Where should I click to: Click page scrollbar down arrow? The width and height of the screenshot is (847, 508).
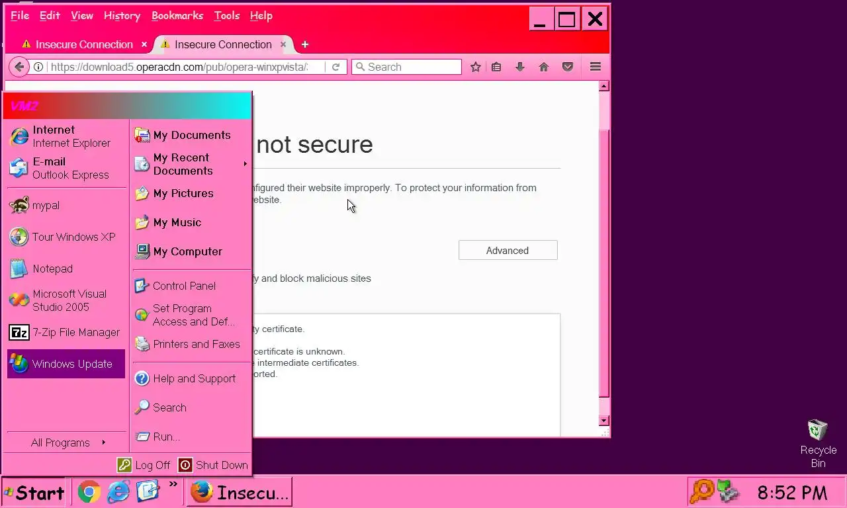603,421
